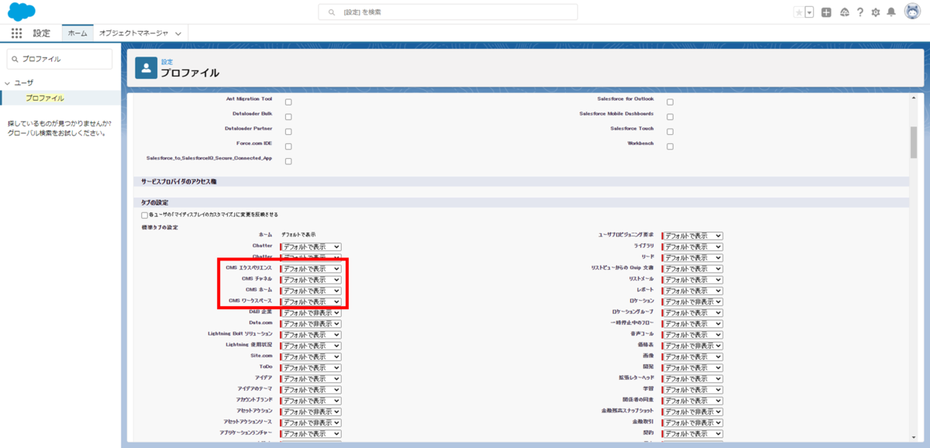Image resolution: width=930 pixels, height=448 pixels.
Task: Open the 音声コール tab visibility dropdown
Action: [692, 334]
